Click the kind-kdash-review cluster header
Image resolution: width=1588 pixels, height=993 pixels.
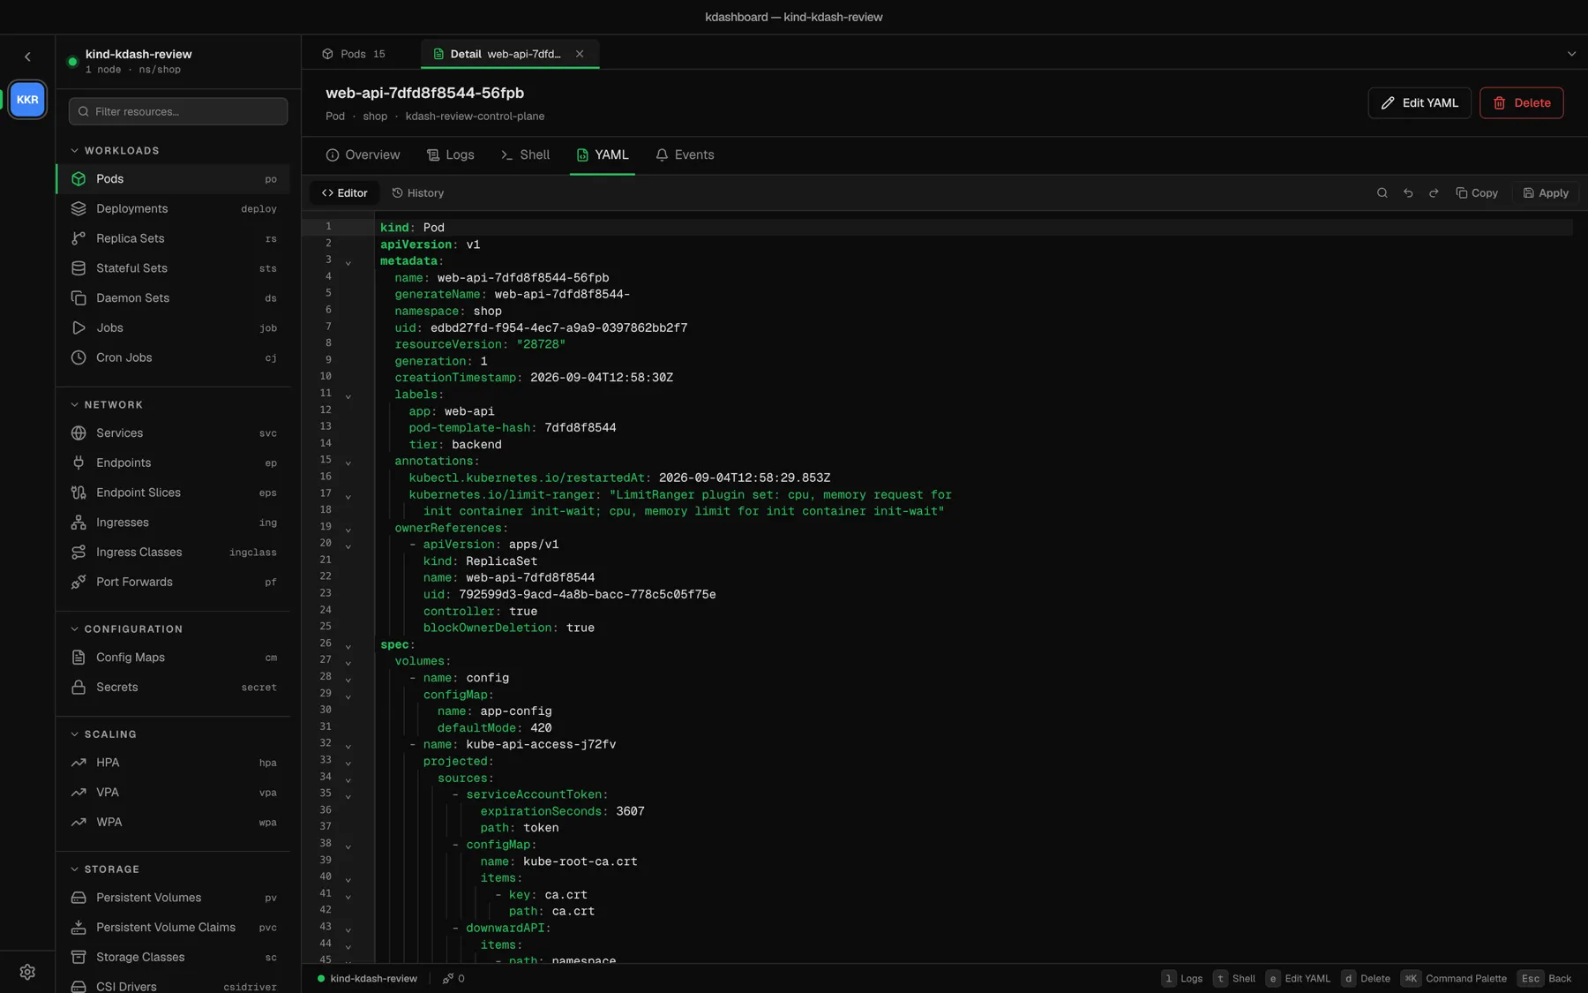pos(176,61)
